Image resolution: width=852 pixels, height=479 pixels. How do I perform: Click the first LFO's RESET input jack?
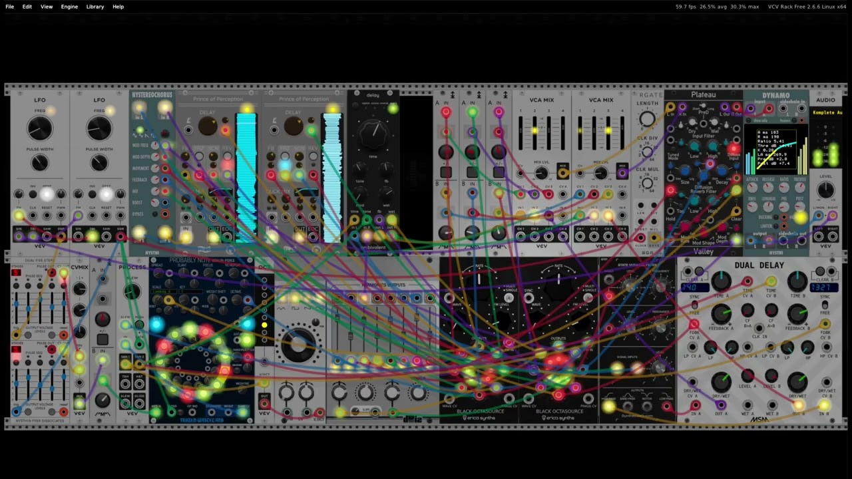pos(47,215)
